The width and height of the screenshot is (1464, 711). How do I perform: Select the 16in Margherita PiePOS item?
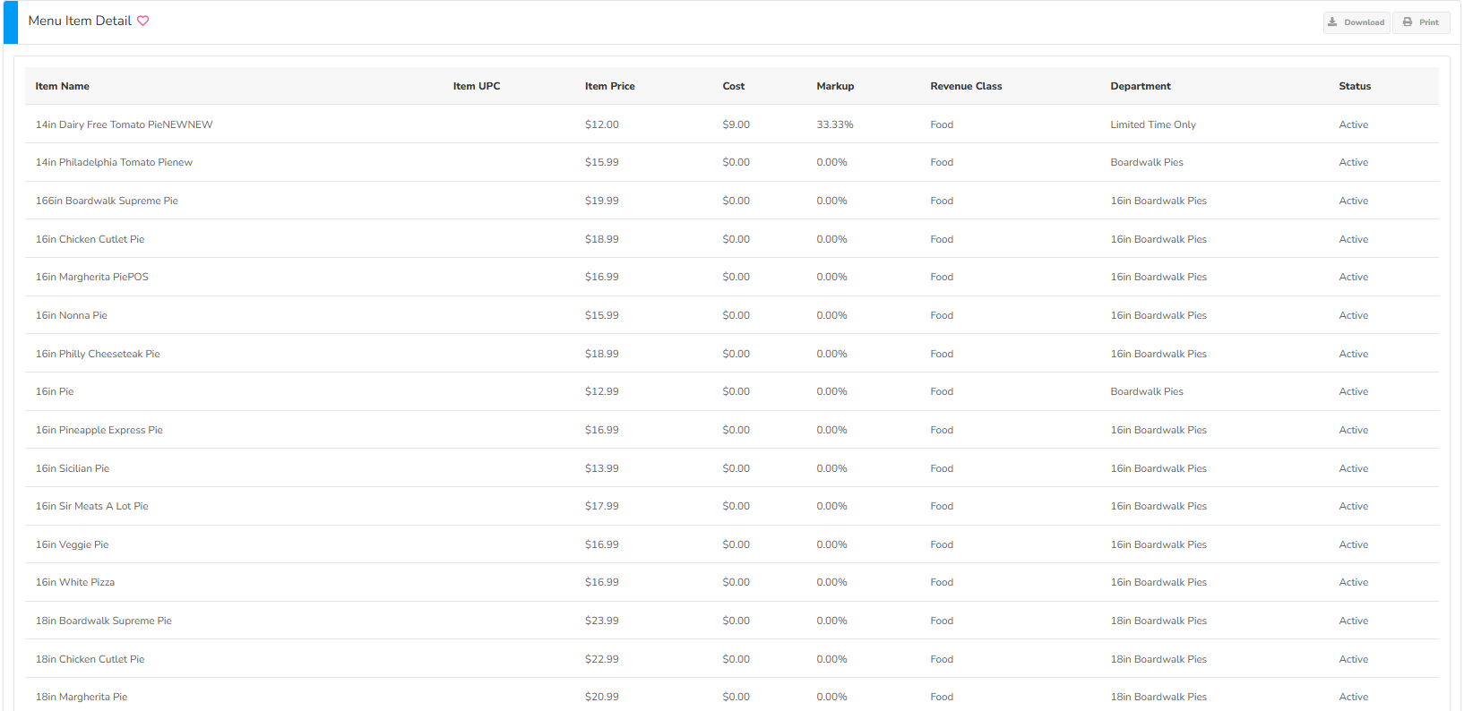[91, 277]
